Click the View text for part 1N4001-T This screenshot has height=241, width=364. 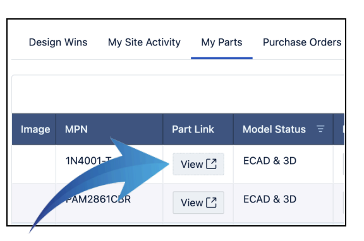coord(191,164)
